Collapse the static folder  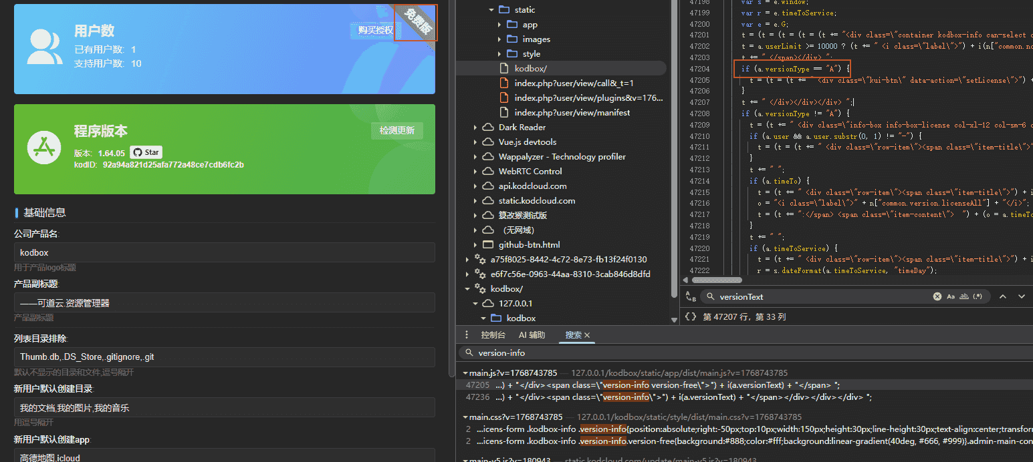pyautogui.click(x=491, y=10)
